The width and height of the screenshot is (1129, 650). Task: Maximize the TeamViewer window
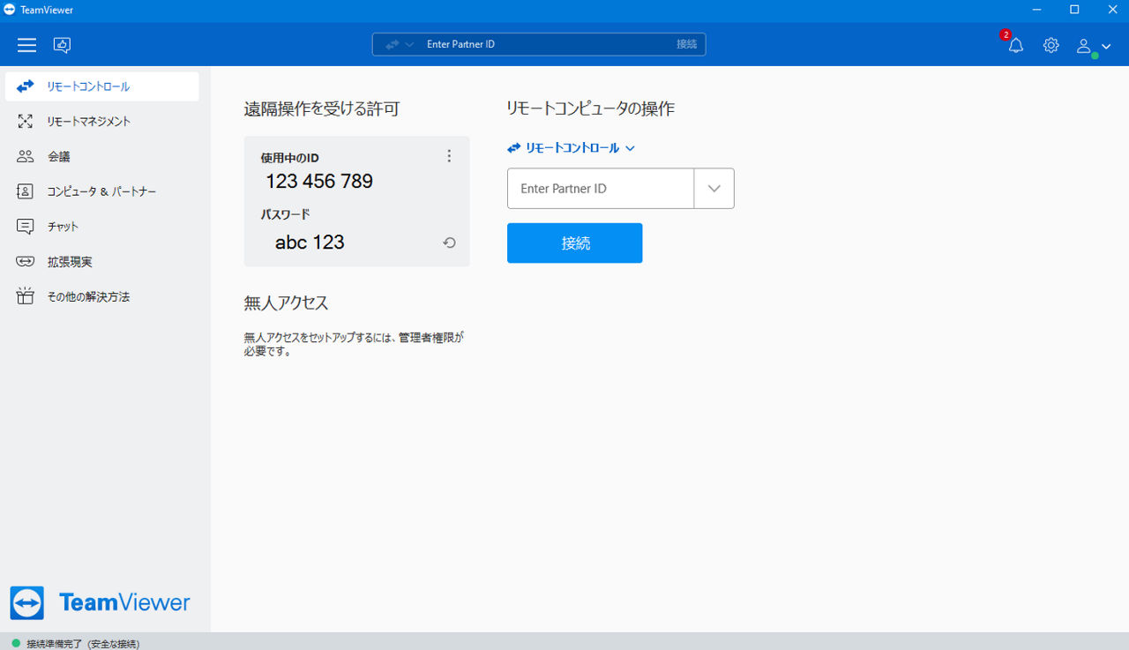coord(1074,10)
